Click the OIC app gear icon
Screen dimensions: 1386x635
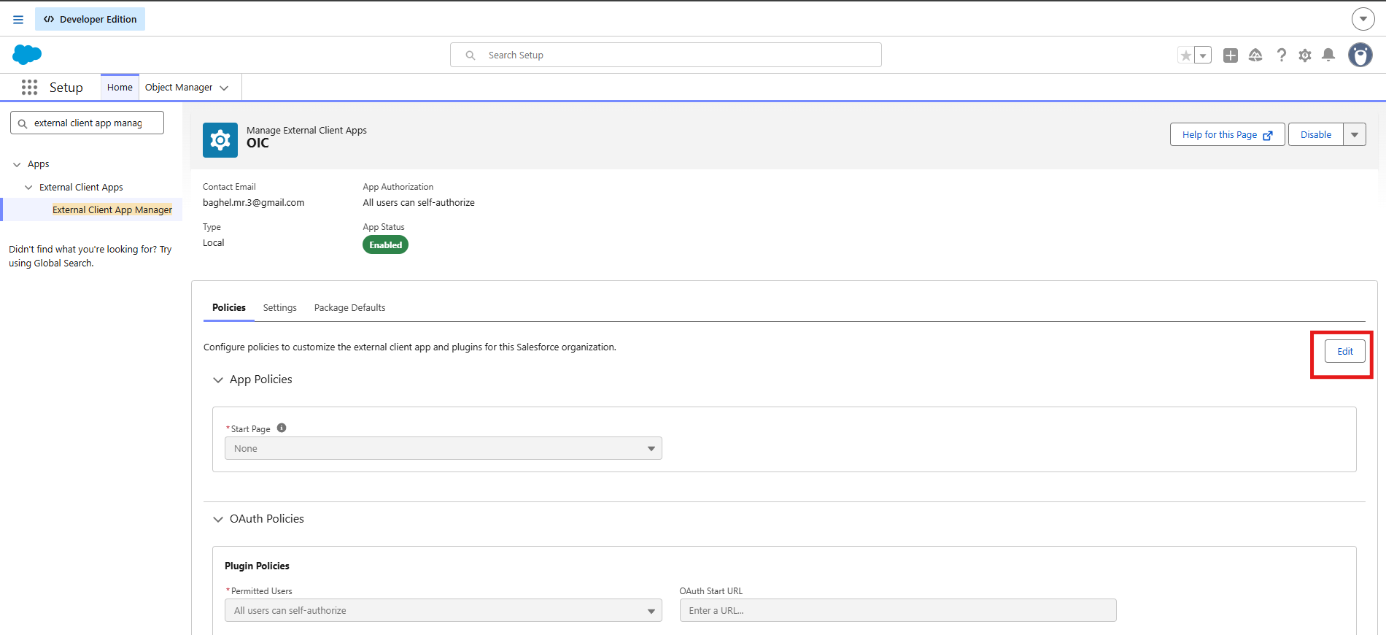tap(220, 140)
